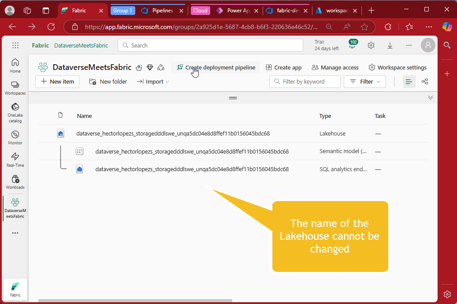457x304 pixels.
Task: Open the downloads icon in the top bar
Action: tap(390, 45)
